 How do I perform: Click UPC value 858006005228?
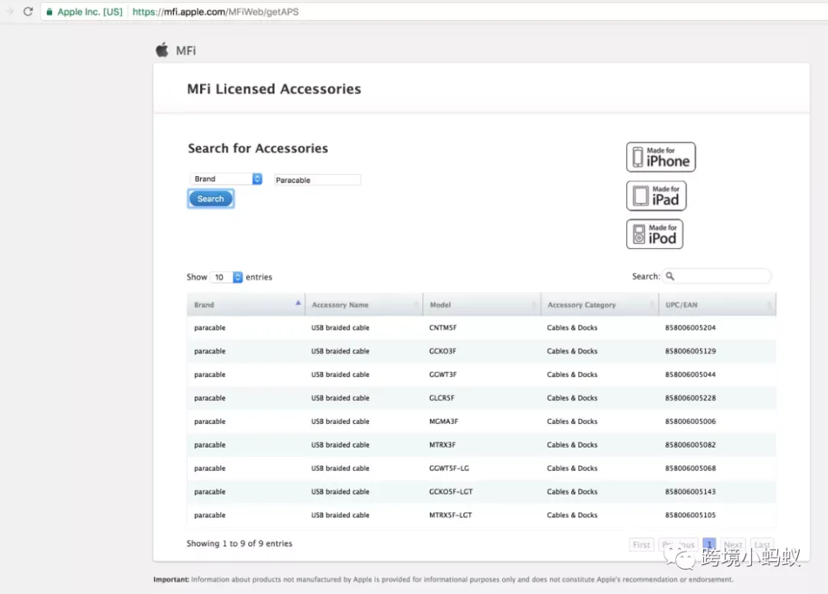tap(690, 398)
